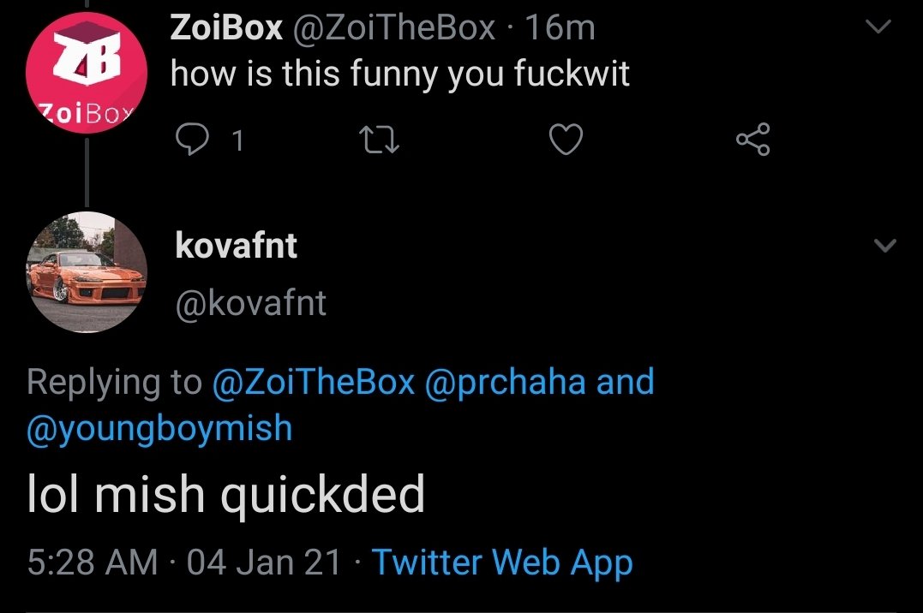923x613 pixels.
Task: Click kovafnt bold display name
Action: tap(236, 247)
